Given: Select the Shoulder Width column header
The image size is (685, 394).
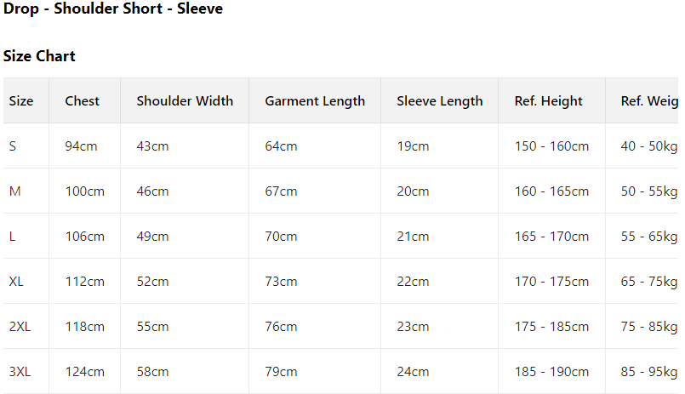Looking at the screenshot, I should [185, 100].
